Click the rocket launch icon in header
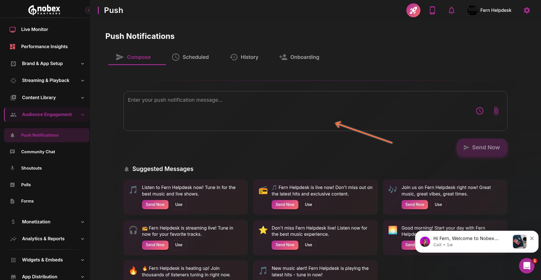The width and height of the screenshot is (541, 280). tap(413, 10)
